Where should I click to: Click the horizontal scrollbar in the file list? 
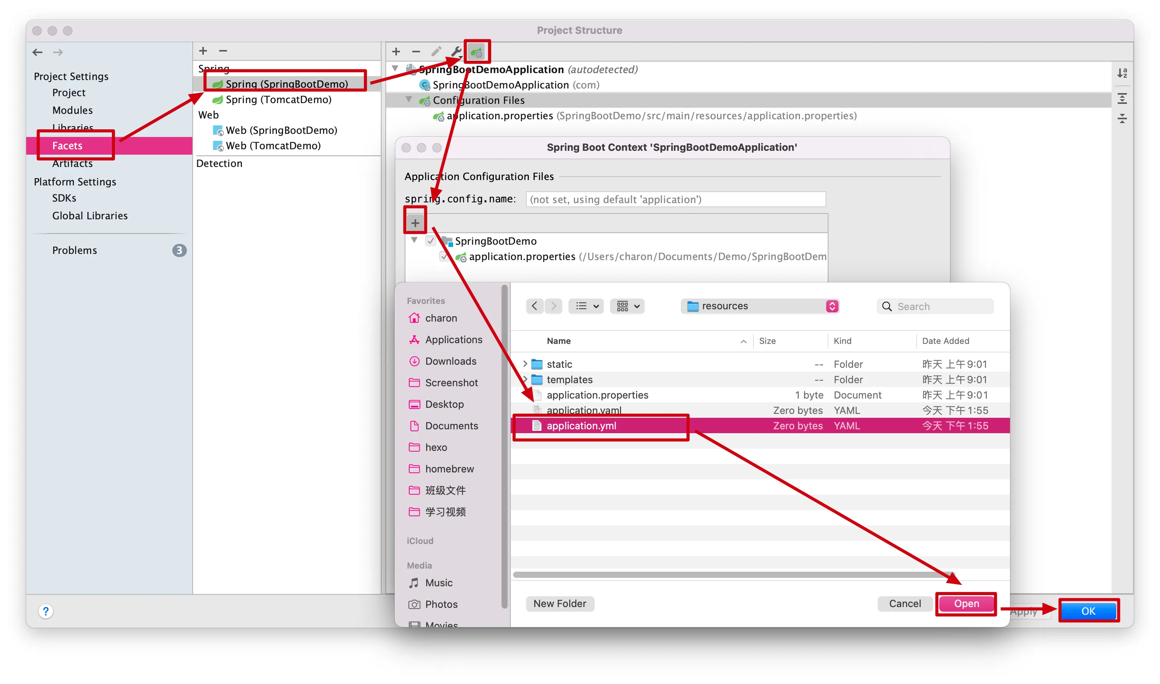(733, 575)
